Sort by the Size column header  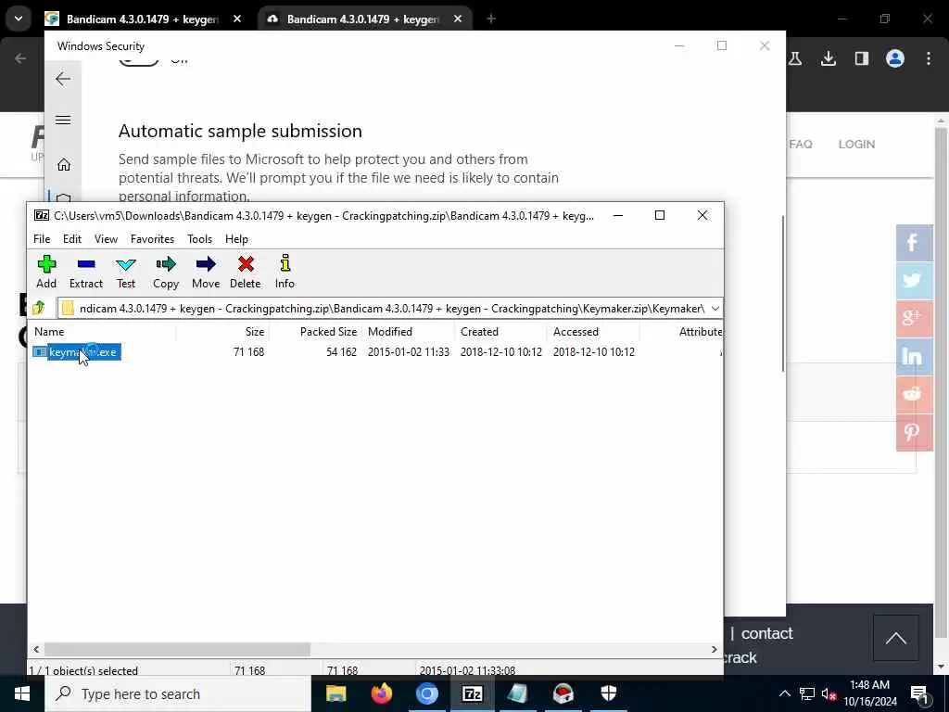click(x=222, y=332)
